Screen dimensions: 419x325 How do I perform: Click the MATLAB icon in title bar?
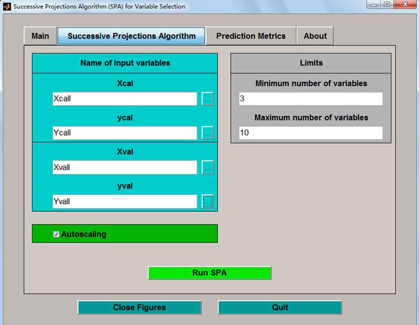(x=6, y=6)
